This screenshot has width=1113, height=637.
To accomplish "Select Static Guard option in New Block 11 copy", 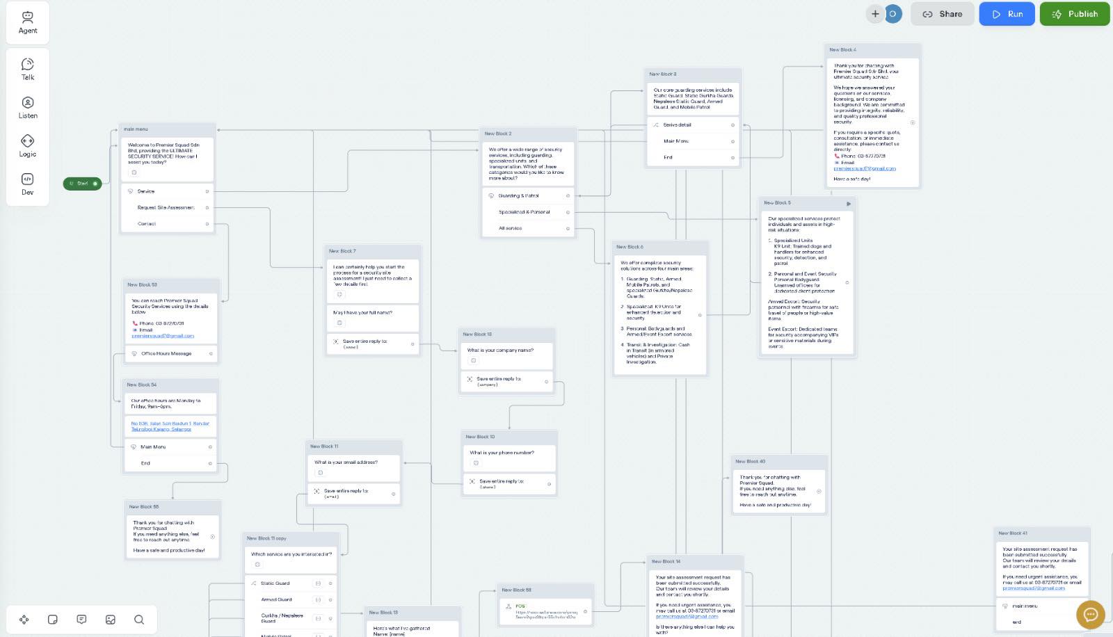I will tap(291, 583).
